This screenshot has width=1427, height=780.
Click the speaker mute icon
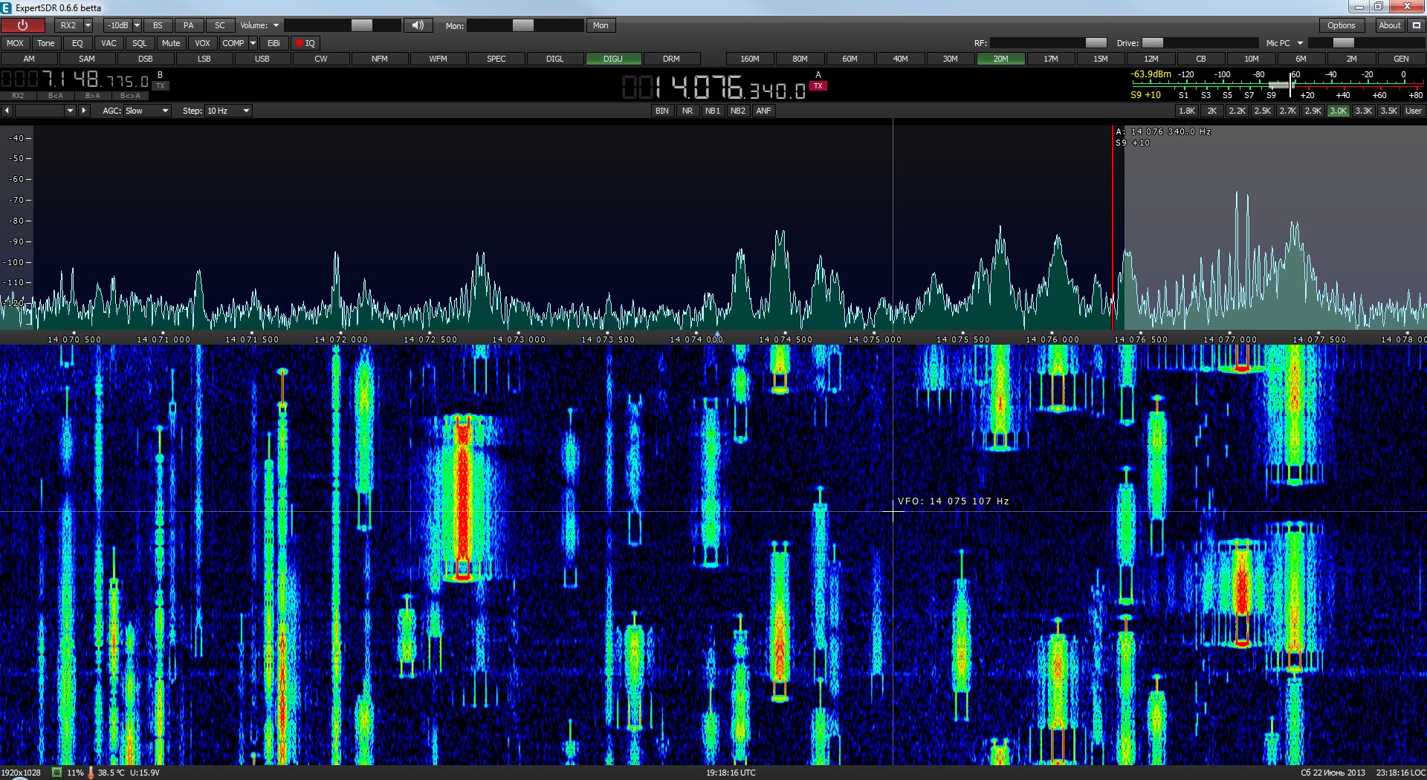[x=418, y=25]
